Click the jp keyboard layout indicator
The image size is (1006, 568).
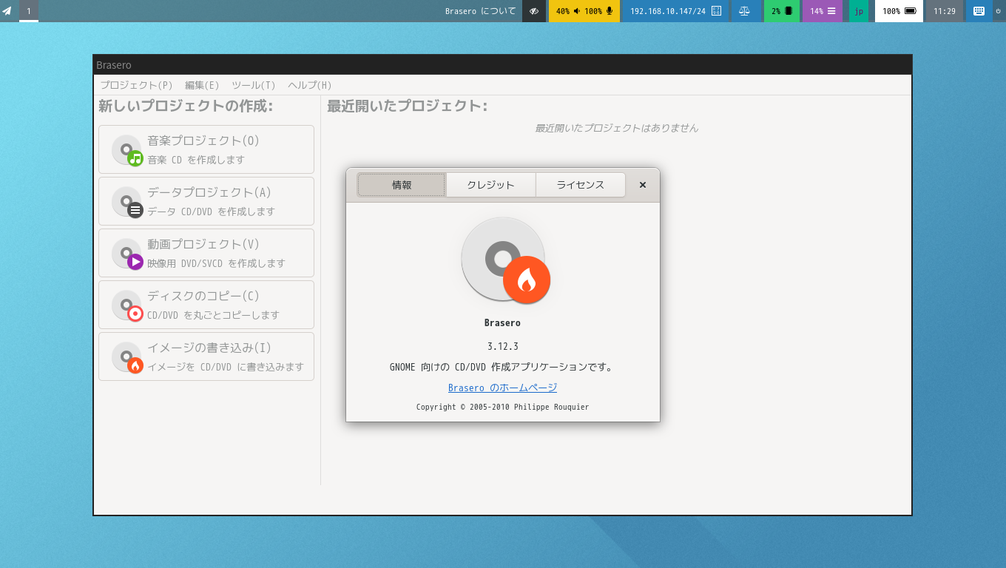click(859, 11)
